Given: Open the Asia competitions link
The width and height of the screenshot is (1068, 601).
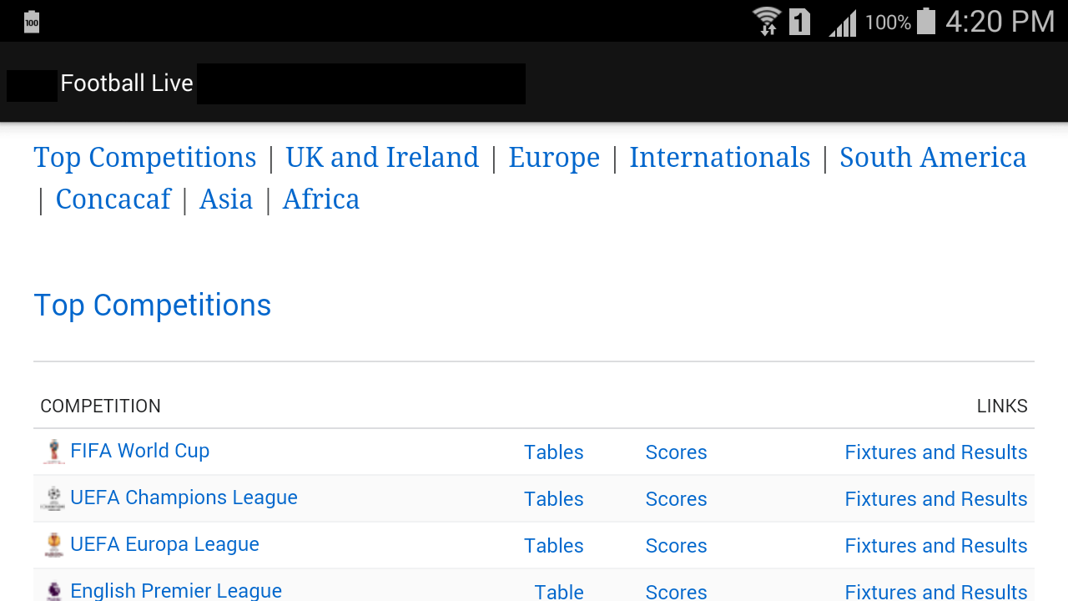Looking at the screenshot, I should point(226,199).
